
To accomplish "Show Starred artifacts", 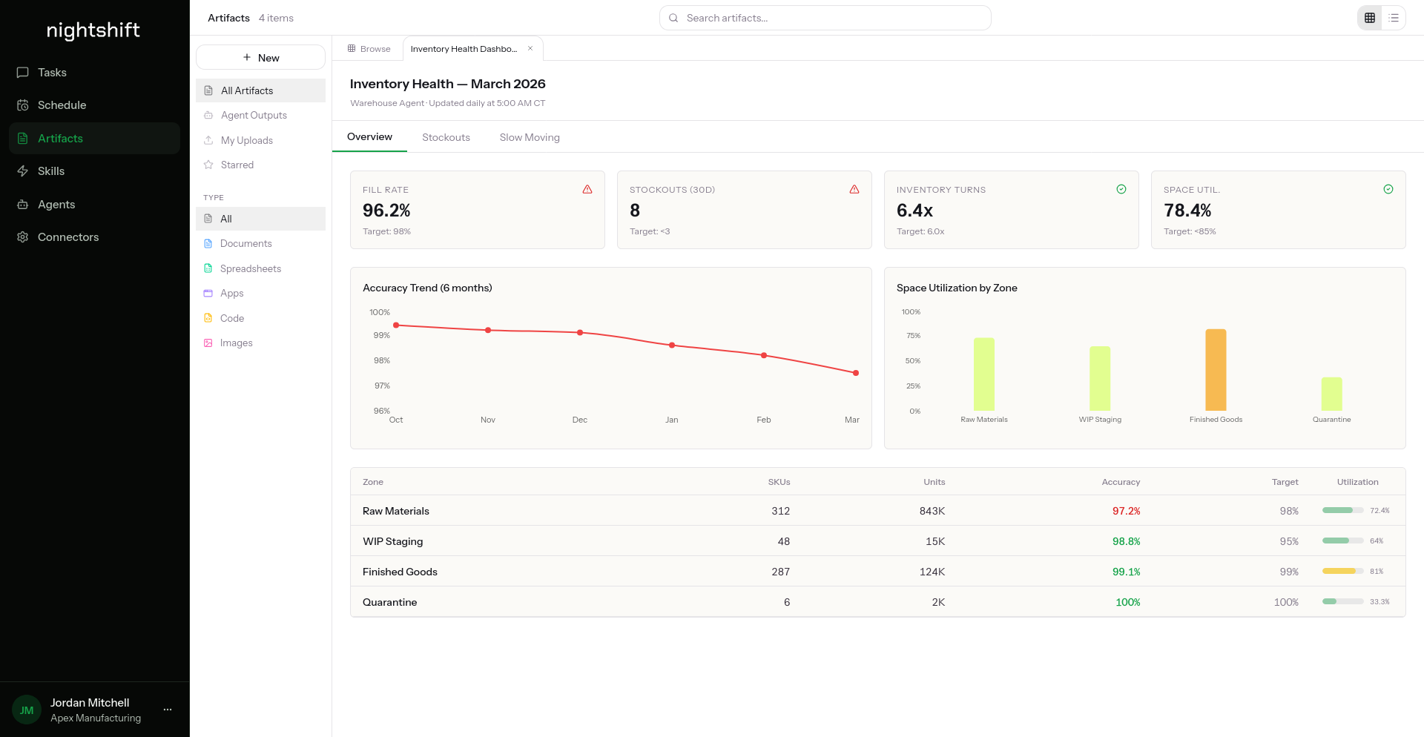I will (x=260, y=165).
